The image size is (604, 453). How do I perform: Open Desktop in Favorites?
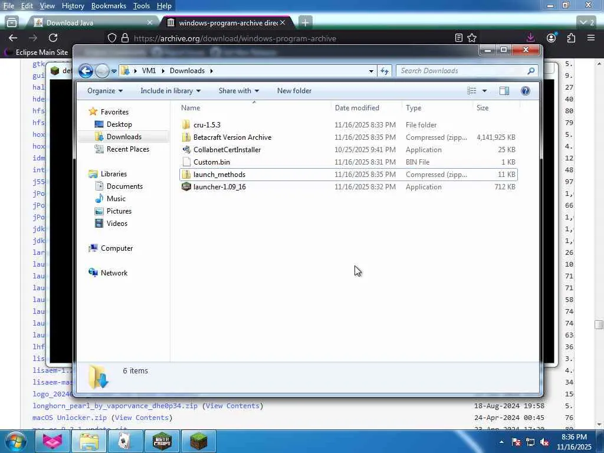tap(119, 124)
